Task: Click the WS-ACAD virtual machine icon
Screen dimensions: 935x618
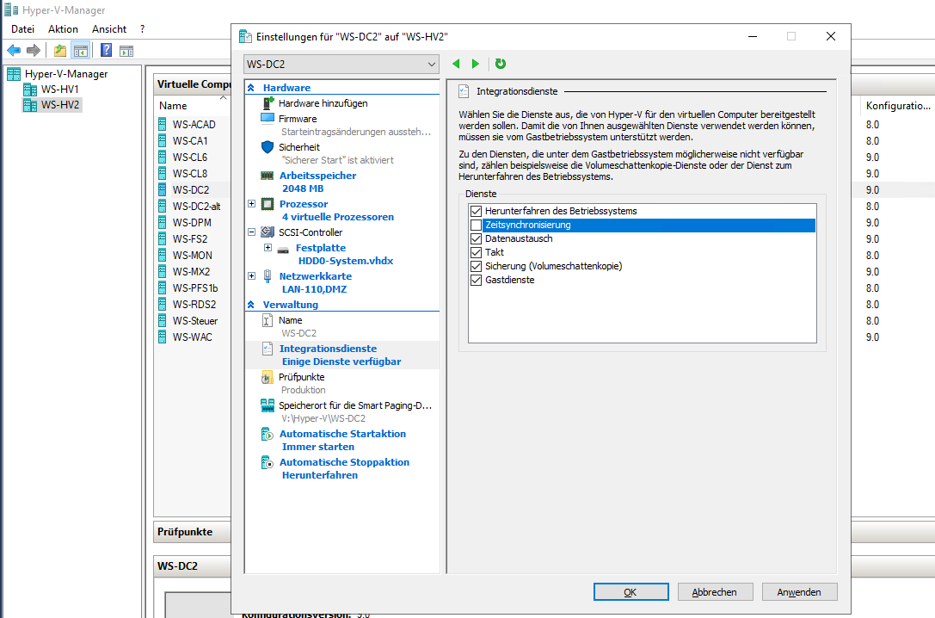Action: 163,124
